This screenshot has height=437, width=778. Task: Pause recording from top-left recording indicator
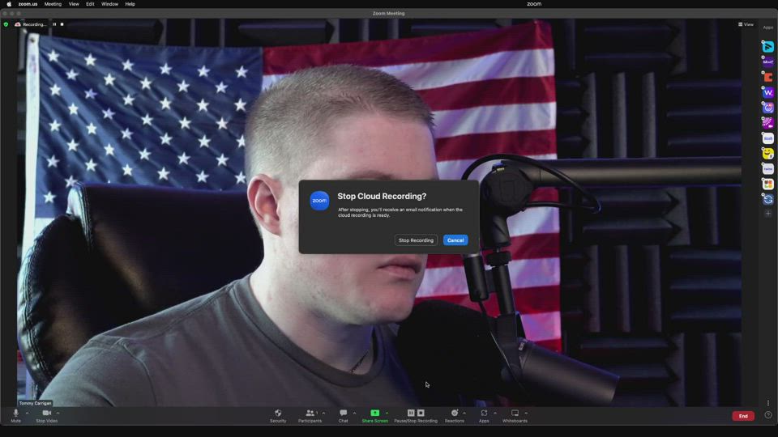pos(54,24)
